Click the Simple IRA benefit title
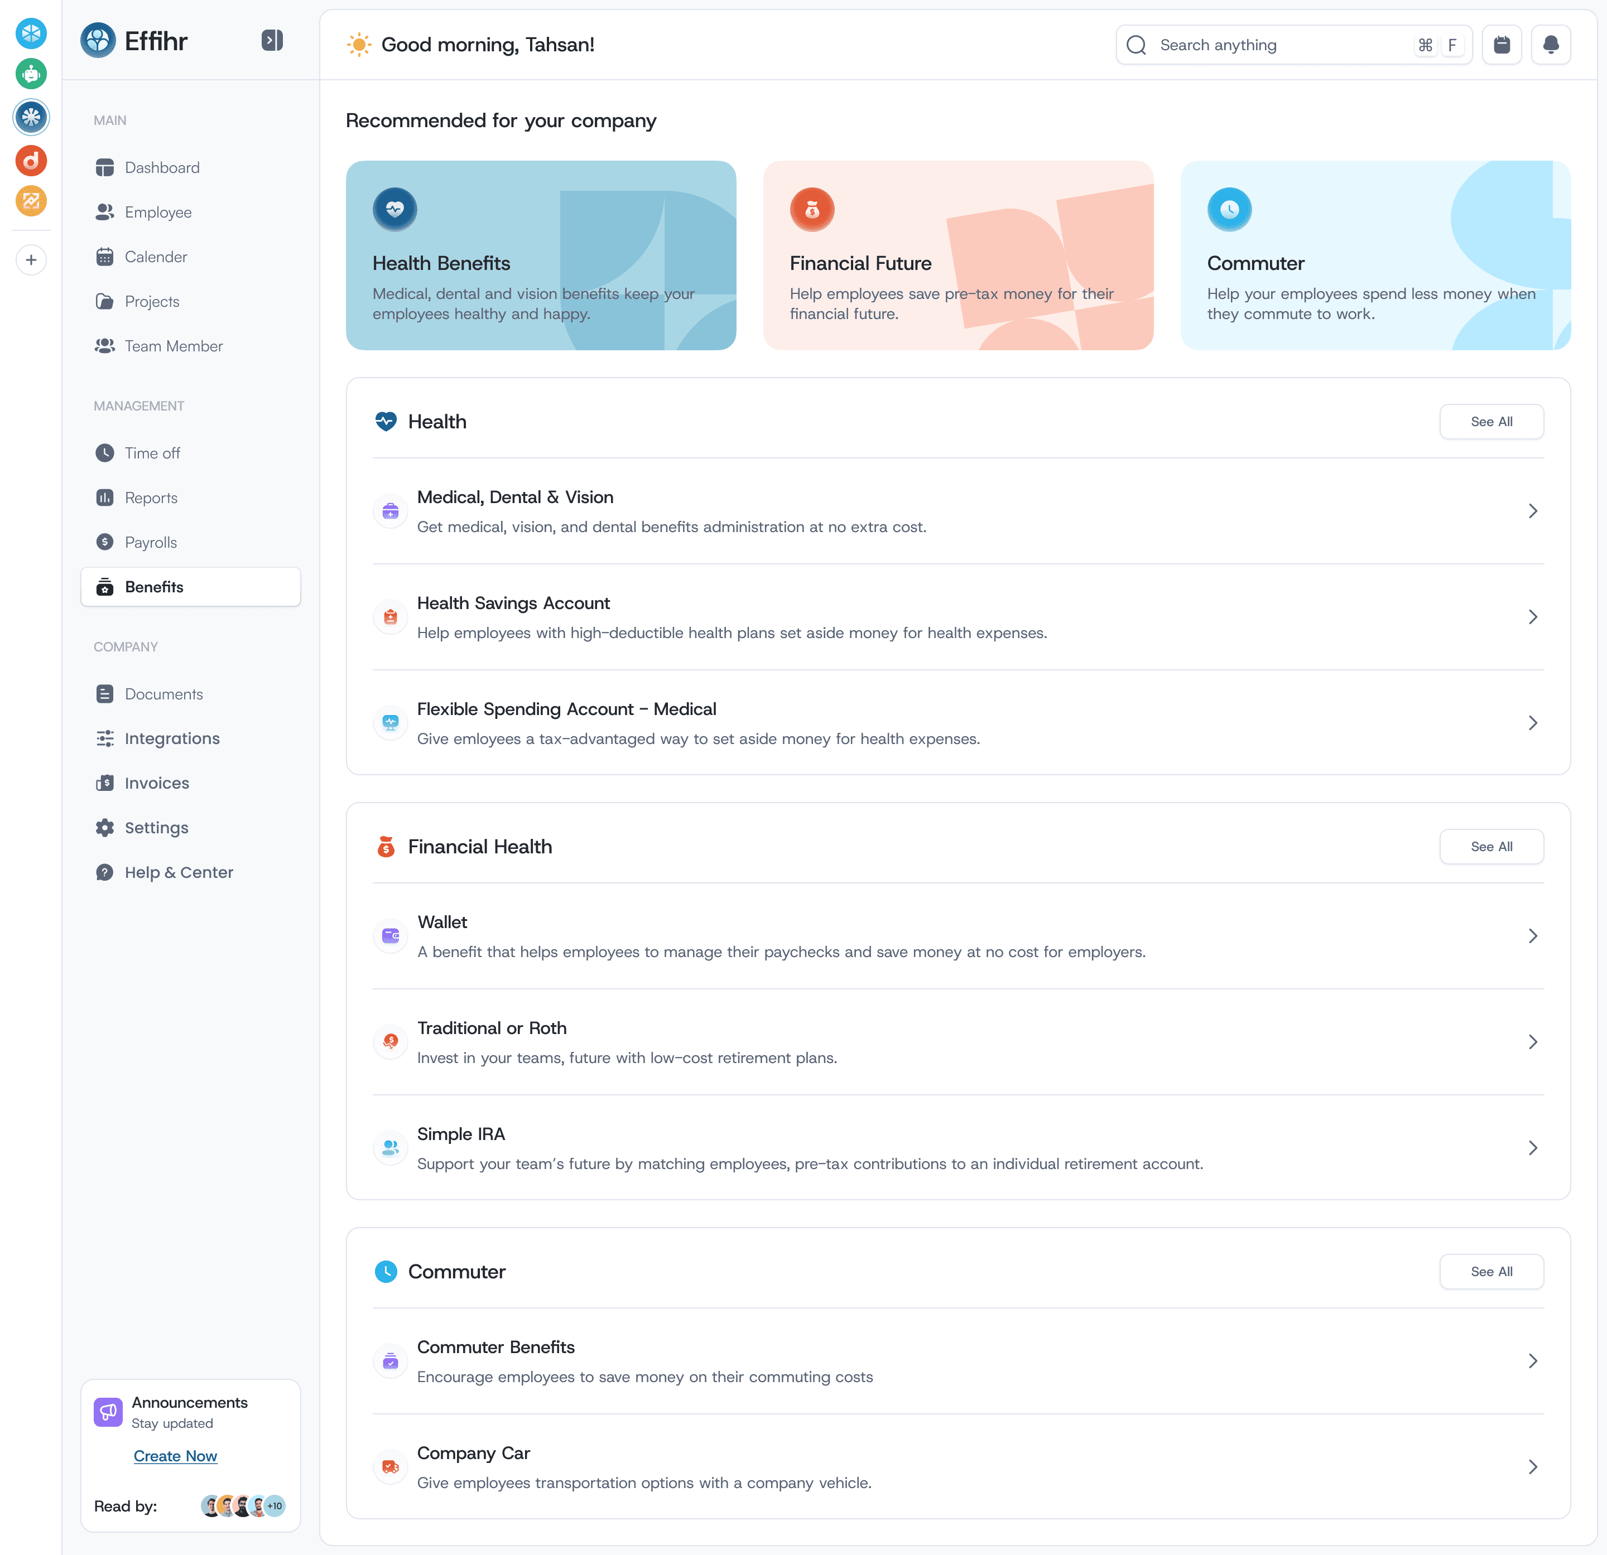1607x1555 pixels. click(461, 1134)
